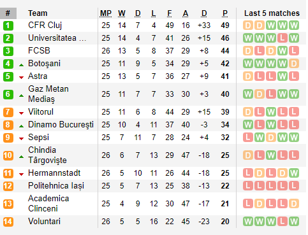Click green up arrow next to Dinamo București

click(x=21, y=126)
